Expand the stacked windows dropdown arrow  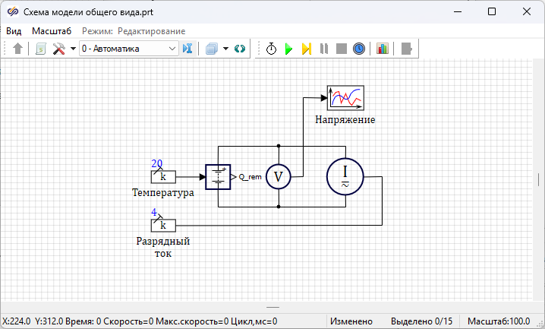point(225,49)
